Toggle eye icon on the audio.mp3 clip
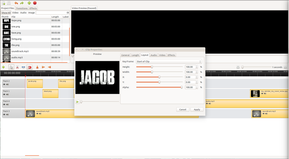The height and width of the screenshot is (159, 289). pyautogui.click(x=207, y=103)
